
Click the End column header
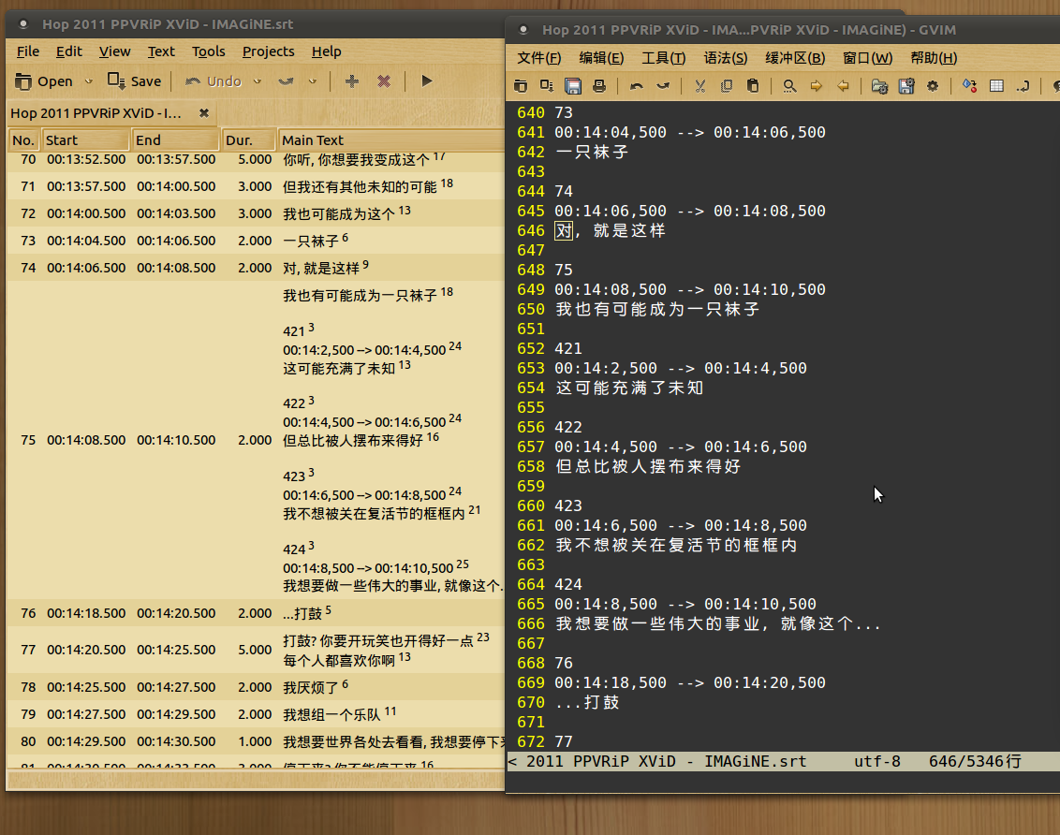tap(176, 139)
